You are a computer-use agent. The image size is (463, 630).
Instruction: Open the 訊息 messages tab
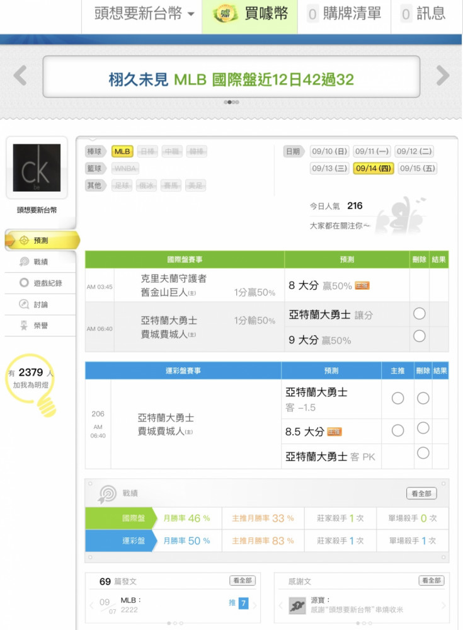(423, 14)
